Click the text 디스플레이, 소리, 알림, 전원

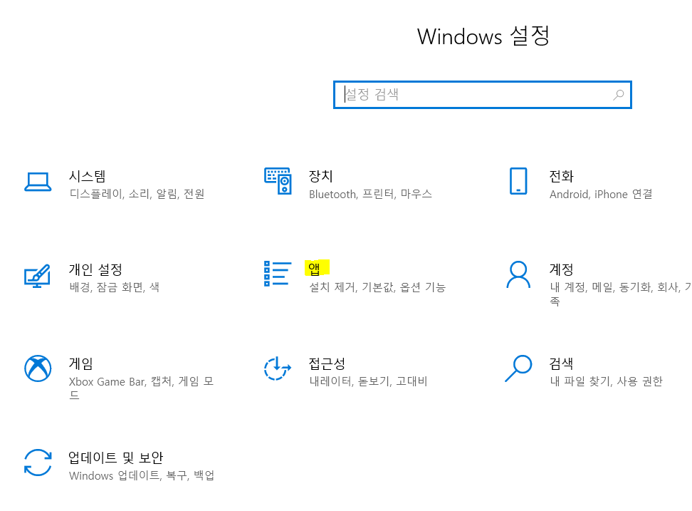pos(137,194)
